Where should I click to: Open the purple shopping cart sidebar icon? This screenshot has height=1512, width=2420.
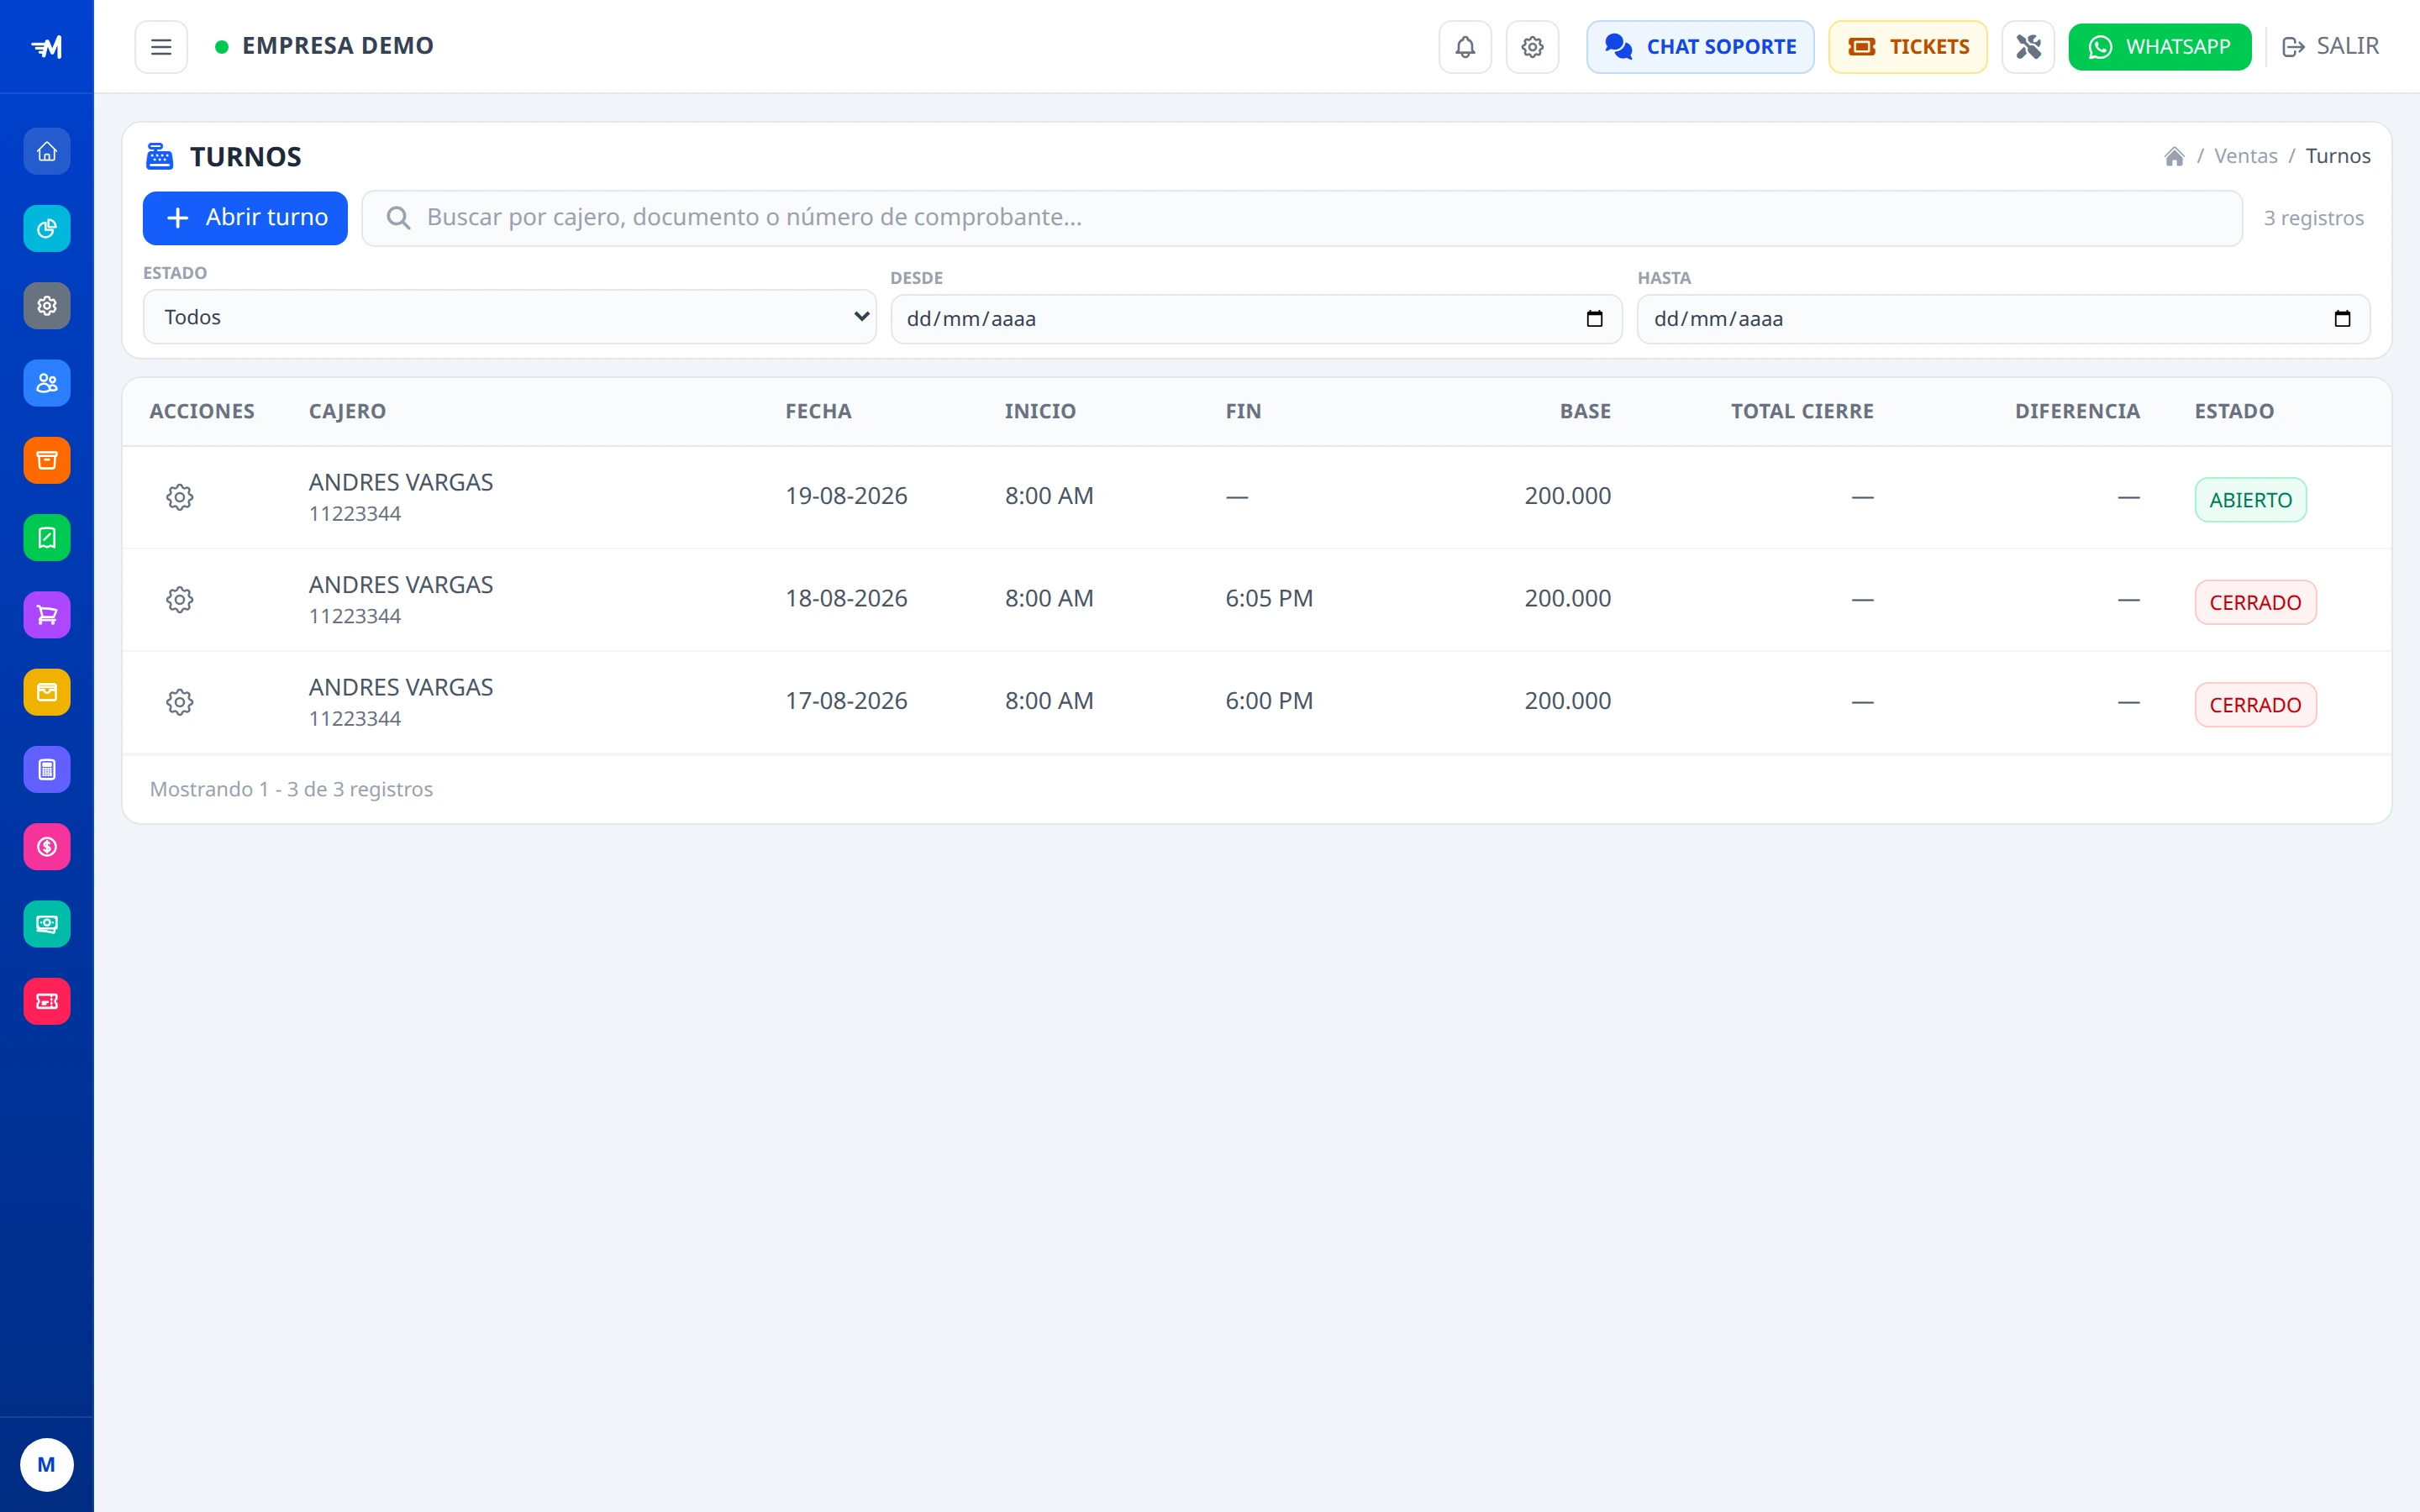click(47, 615)
